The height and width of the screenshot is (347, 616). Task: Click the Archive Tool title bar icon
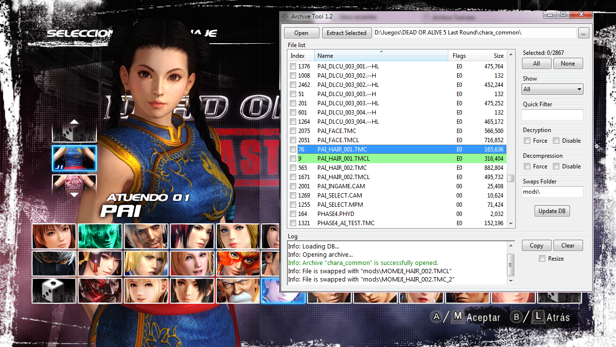(285, 17)
